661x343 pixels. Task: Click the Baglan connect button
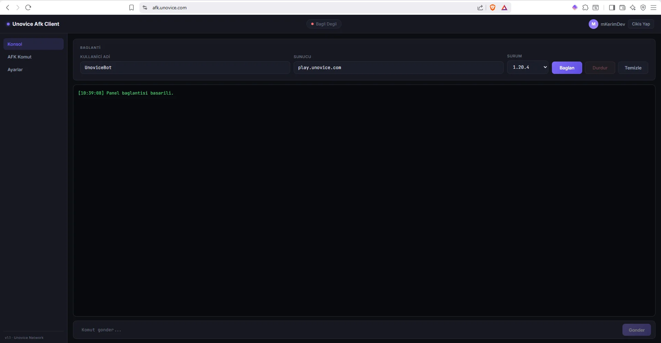click(567, 68)
